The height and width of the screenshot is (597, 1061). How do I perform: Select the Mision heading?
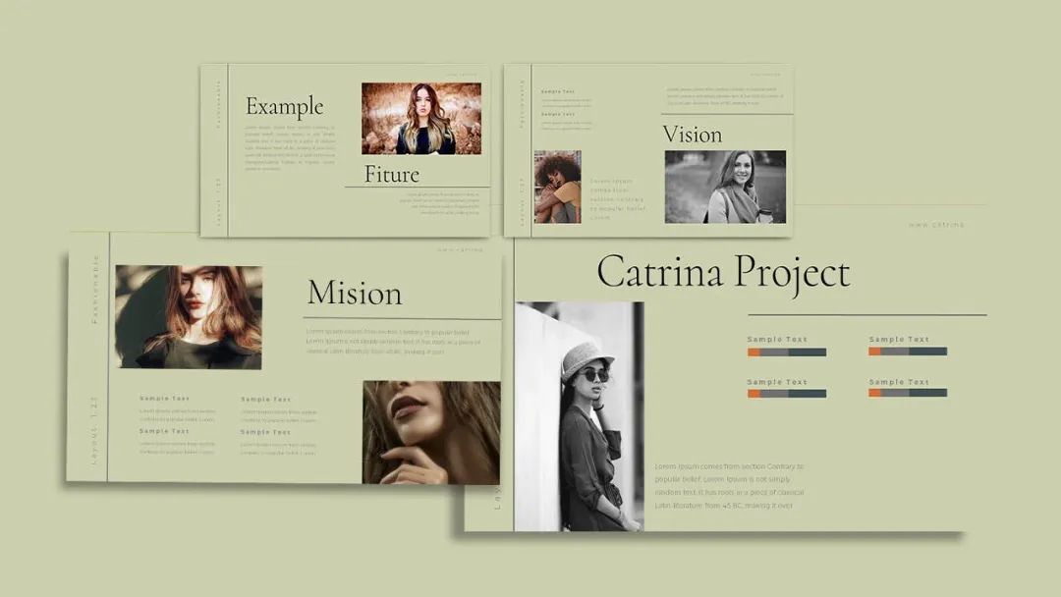pyautogui.click(x=355, y=294)
